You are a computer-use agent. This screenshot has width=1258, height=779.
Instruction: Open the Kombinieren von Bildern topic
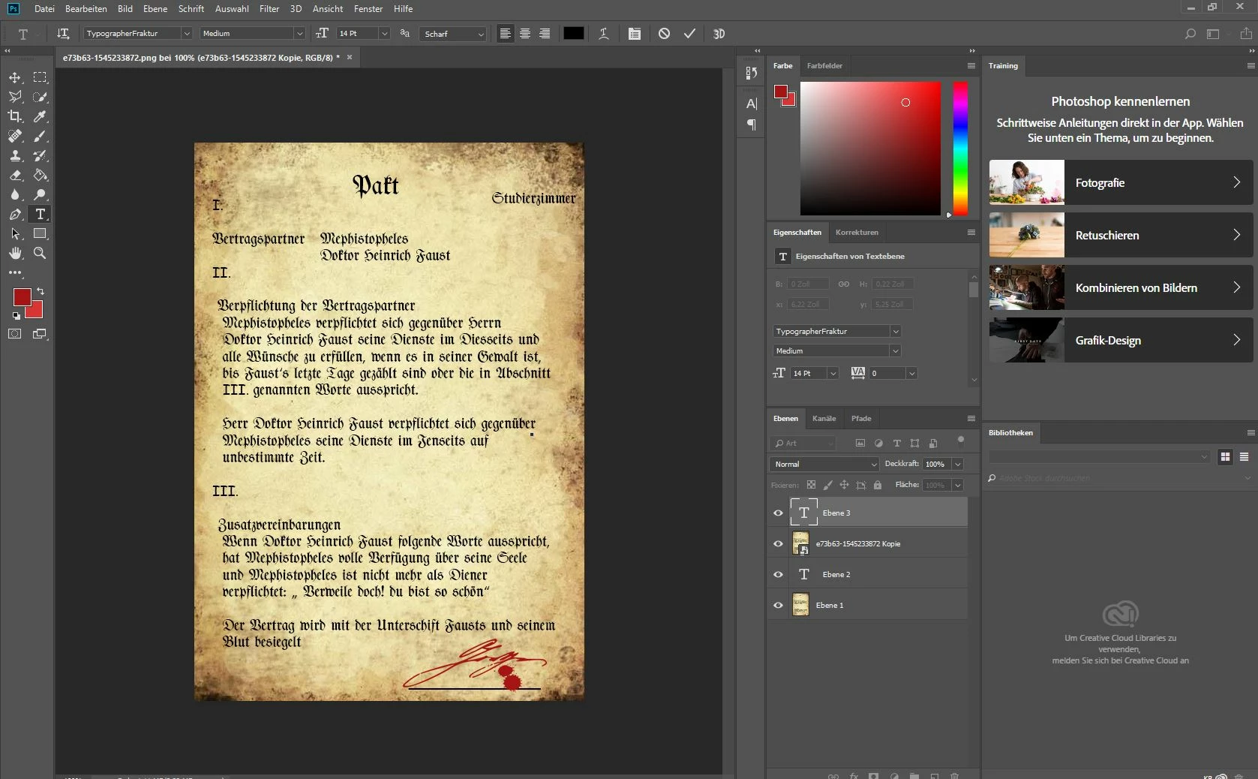pyautogui.click(x=1121, y=287)
